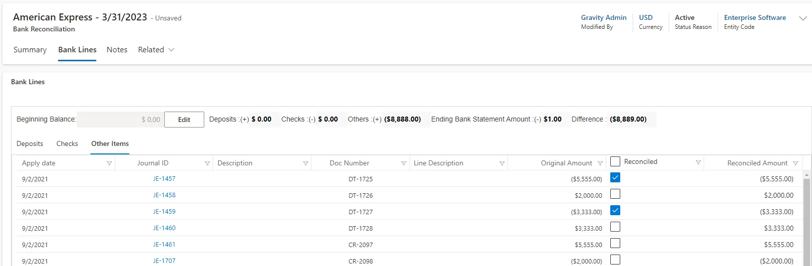The image size is (812, 266).
Task: Click the Beginning Balance amount field
Action: tap(120, 120)
